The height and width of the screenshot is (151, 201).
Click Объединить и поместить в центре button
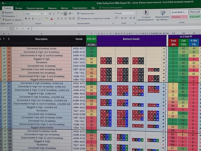(94, 18)
